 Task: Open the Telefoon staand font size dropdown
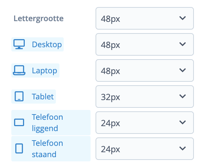pos(144,149)
